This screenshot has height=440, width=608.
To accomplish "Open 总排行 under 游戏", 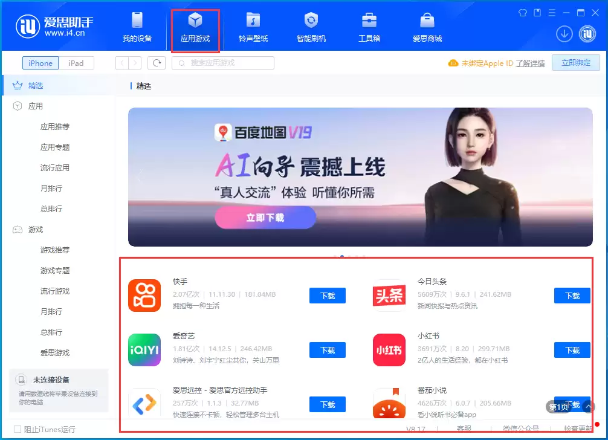I will click(51, 332).
